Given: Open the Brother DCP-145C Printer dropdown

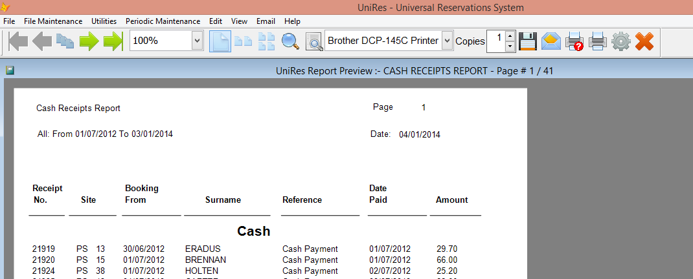Looking at the screenshot, I should click(446, 41).
